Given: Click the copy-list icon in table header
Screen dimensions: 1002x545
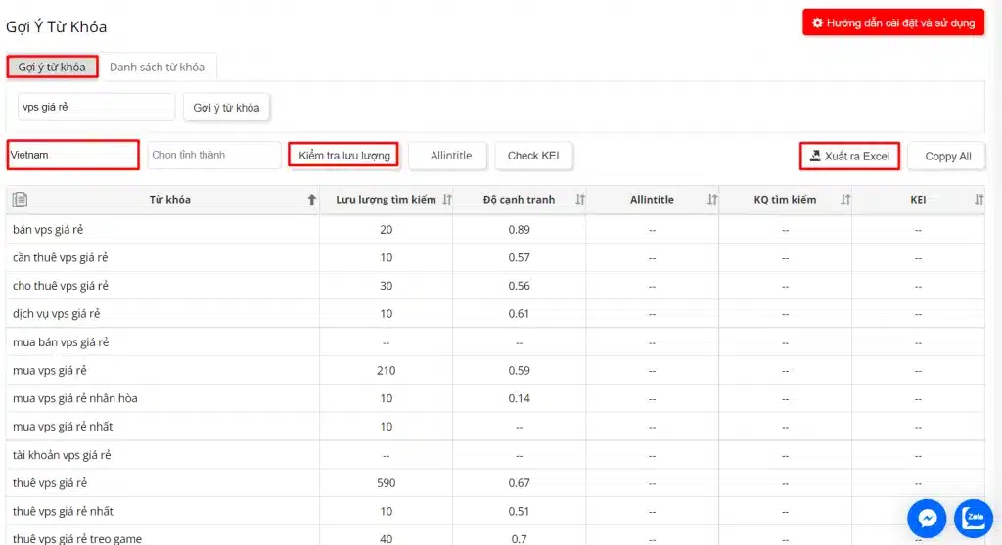Looking at the screenshot, I should click(x=20, y=200).
